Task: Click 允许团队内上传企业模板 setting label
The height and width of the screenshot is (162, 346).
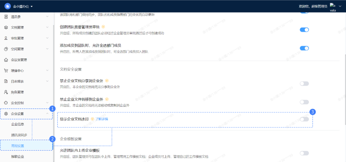Action: coord(80,151)
